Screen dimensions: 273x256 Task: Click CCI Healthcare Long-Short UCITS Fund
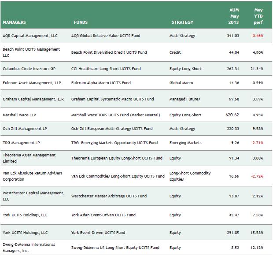pos(106,69)
